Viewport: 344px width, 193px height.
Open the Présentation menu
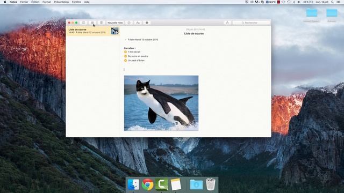coord(61,2)
